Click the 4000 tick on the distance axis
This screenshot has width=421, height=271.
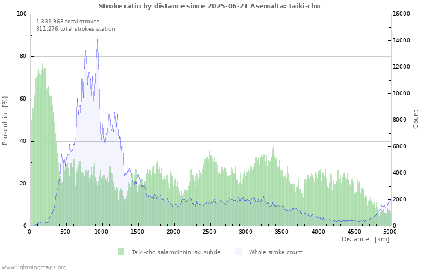(318, 231)
